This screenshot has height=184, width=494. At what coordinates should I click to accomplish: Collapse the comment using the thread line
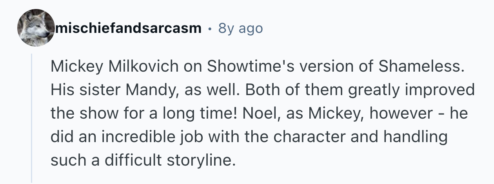pos(32,117)
